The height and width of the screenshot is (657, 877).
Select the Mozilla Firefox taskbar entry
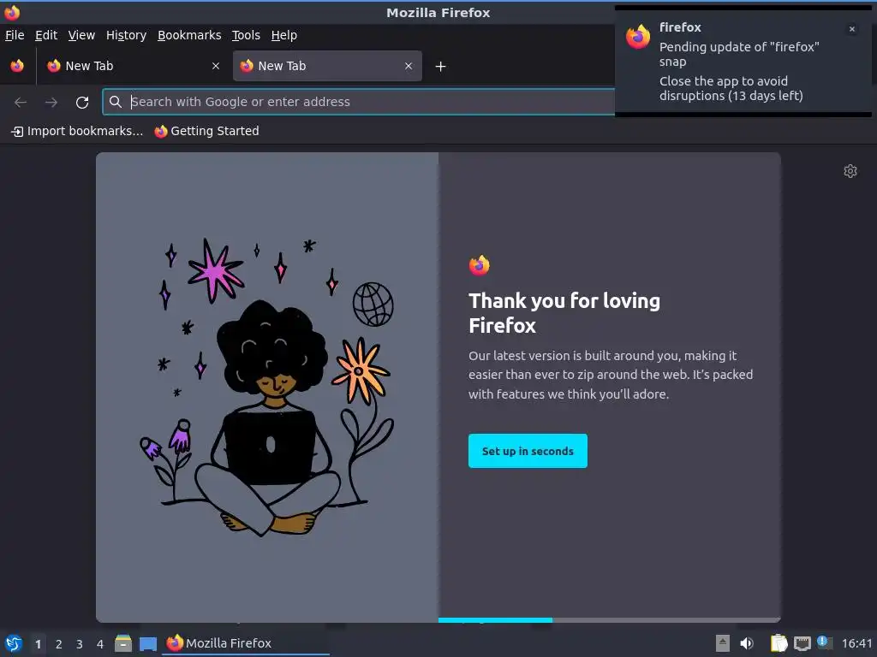[x=246, y=643]
